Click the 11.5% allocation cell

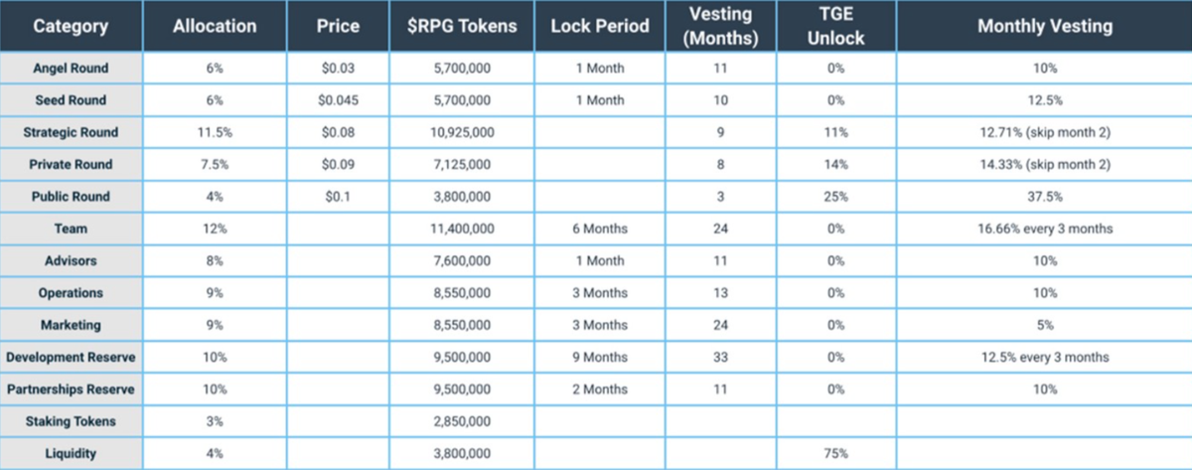click(215, 132)
